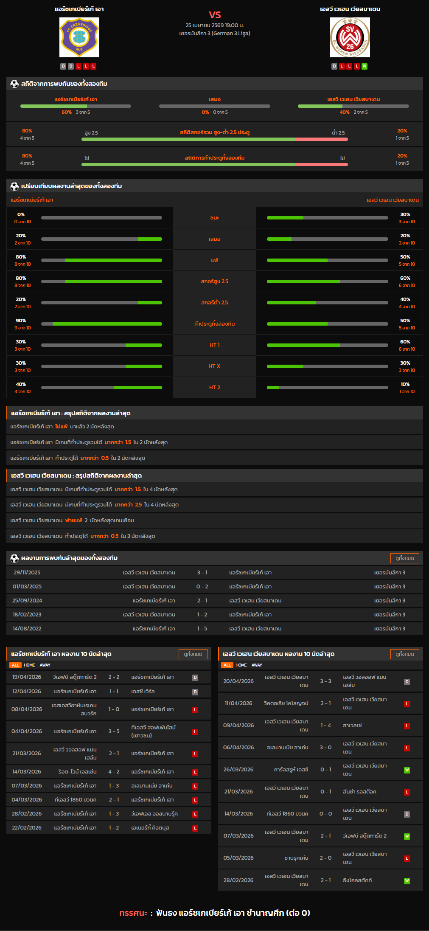Screen dimensions: 429x931
Task: Click the SV Wehen Wiesbaden team logo
Action: point(350,37)
